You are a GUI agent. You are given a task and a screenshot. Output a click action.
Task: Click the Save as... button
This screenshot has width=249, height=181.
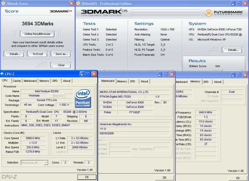pos(61,54)
